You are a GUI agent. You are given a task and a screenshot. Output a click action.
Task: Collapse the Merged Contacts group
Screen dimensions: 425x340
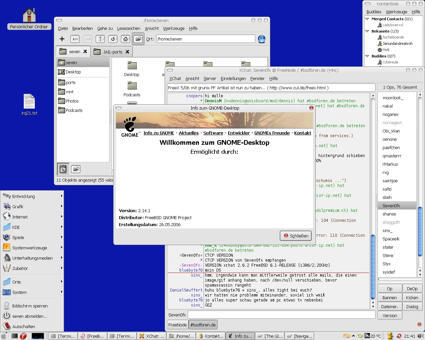click(367, 19)
